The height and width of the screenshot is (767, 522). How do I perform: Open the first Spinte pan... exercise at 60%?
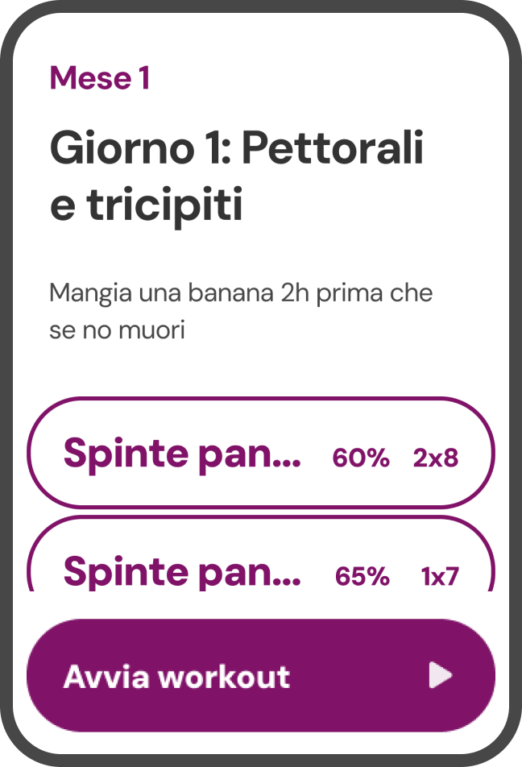coord(261,453)
